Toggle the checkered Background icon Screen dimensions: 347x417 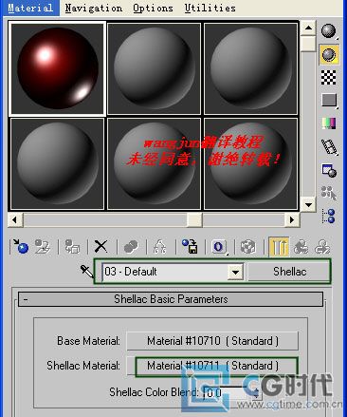coord(329,77)
